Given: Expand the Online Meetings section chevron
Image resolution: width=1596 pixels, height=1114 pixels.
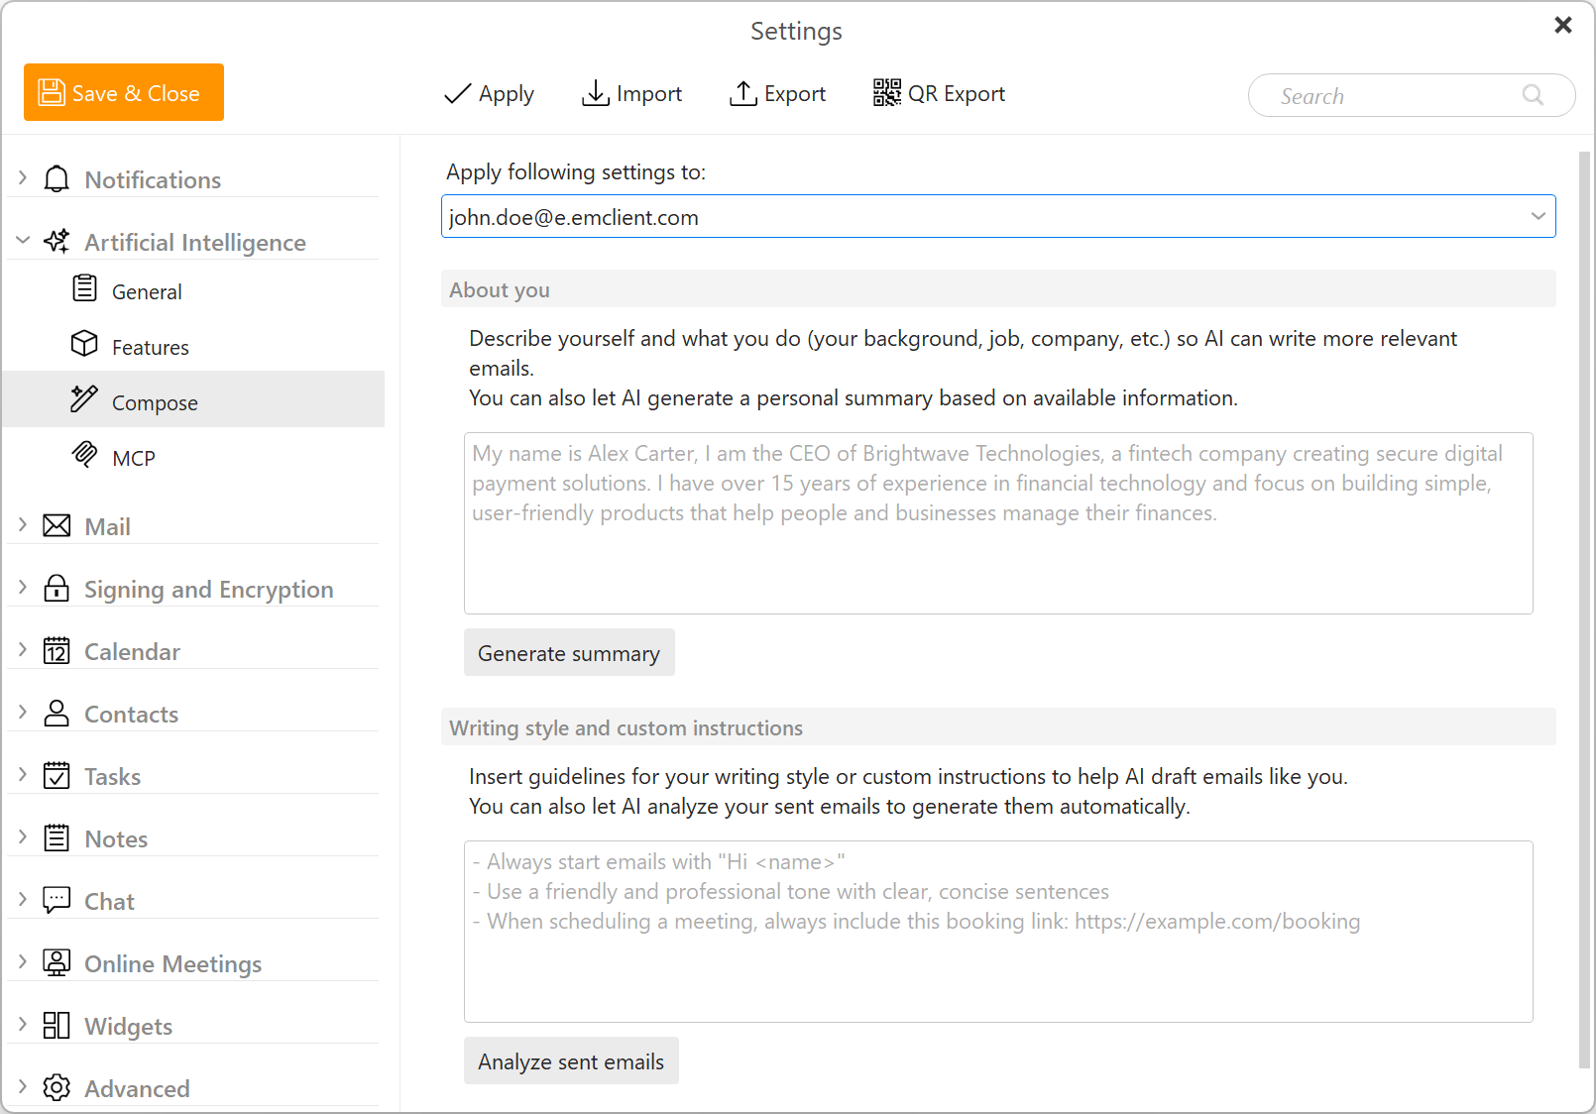Looking at the screenshot, I should pyautogui.click(x=23, y=961).
